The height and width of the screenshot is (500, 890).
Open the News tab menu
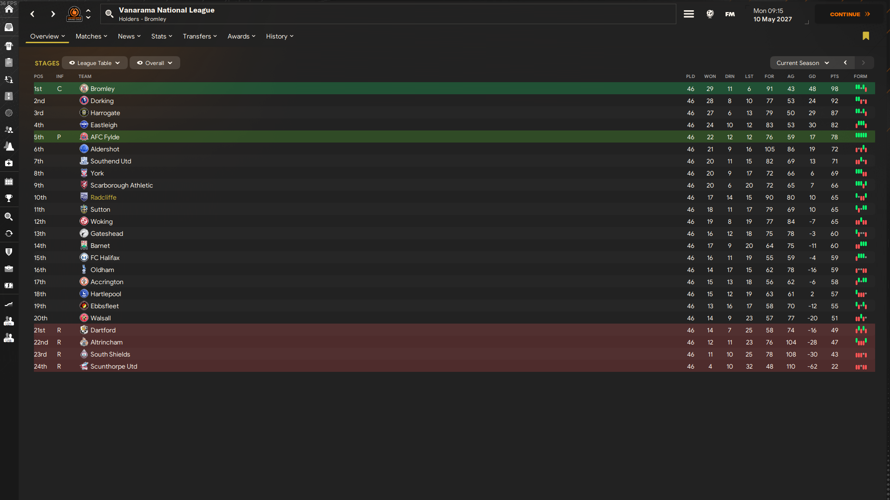point(129,36)
